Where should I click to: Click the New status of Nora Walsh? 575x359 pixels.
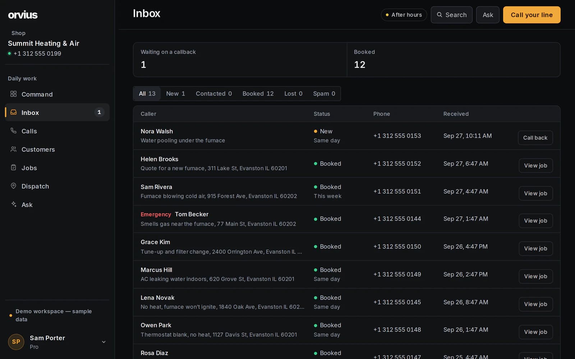(323, 131)
